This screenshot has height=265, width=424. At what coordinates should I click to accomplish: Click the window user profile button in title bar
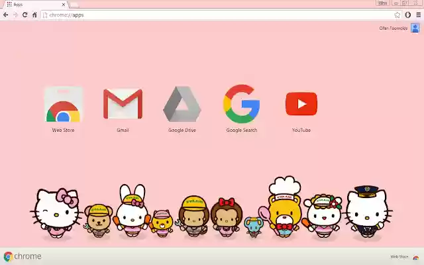click(x=383, y=3)
